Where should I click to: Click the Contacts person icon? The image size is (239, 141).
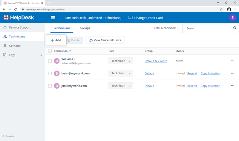5,46
